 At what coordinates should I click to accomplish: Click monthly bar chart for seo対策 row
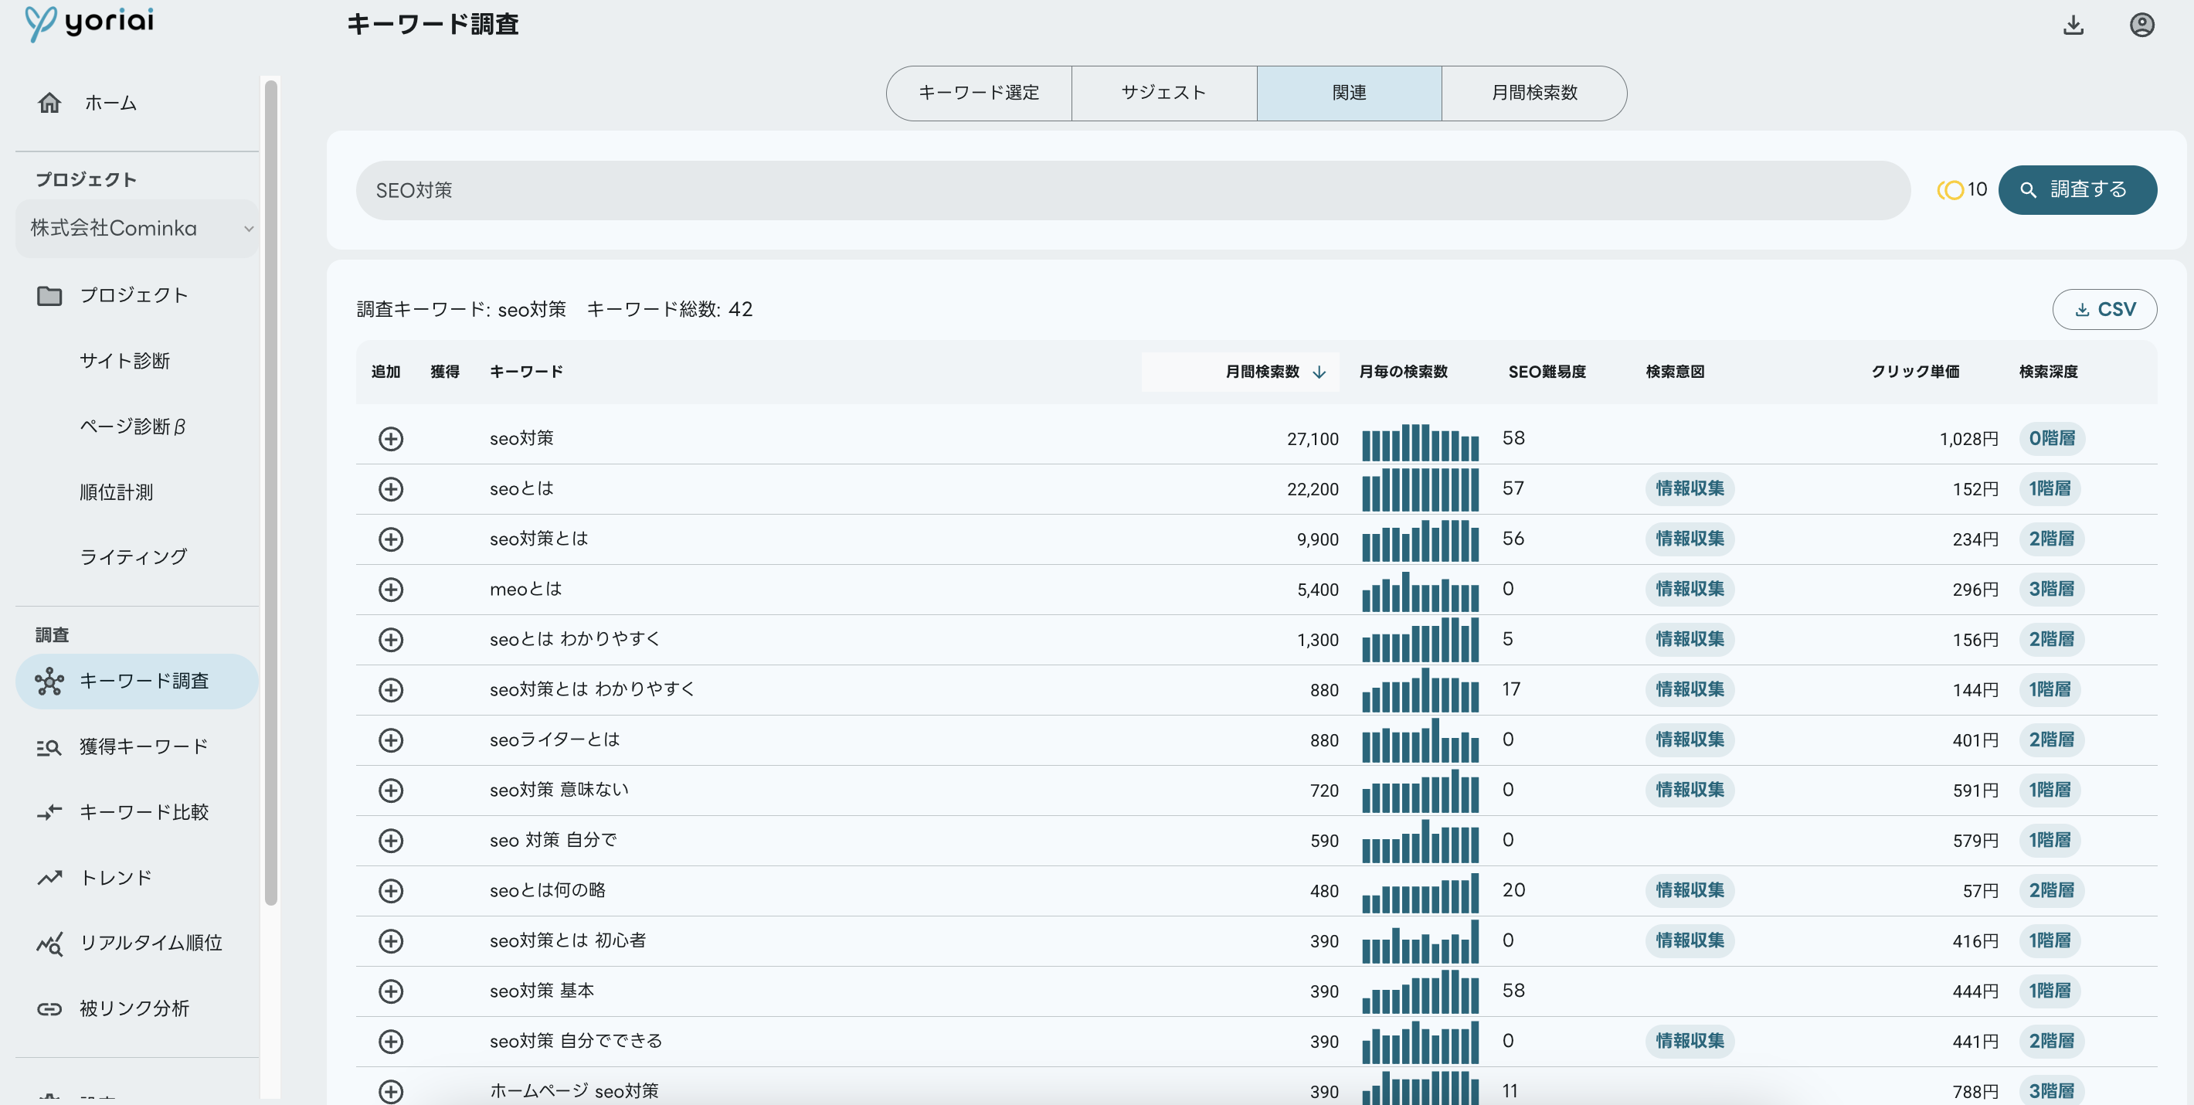pos(1420,442)
